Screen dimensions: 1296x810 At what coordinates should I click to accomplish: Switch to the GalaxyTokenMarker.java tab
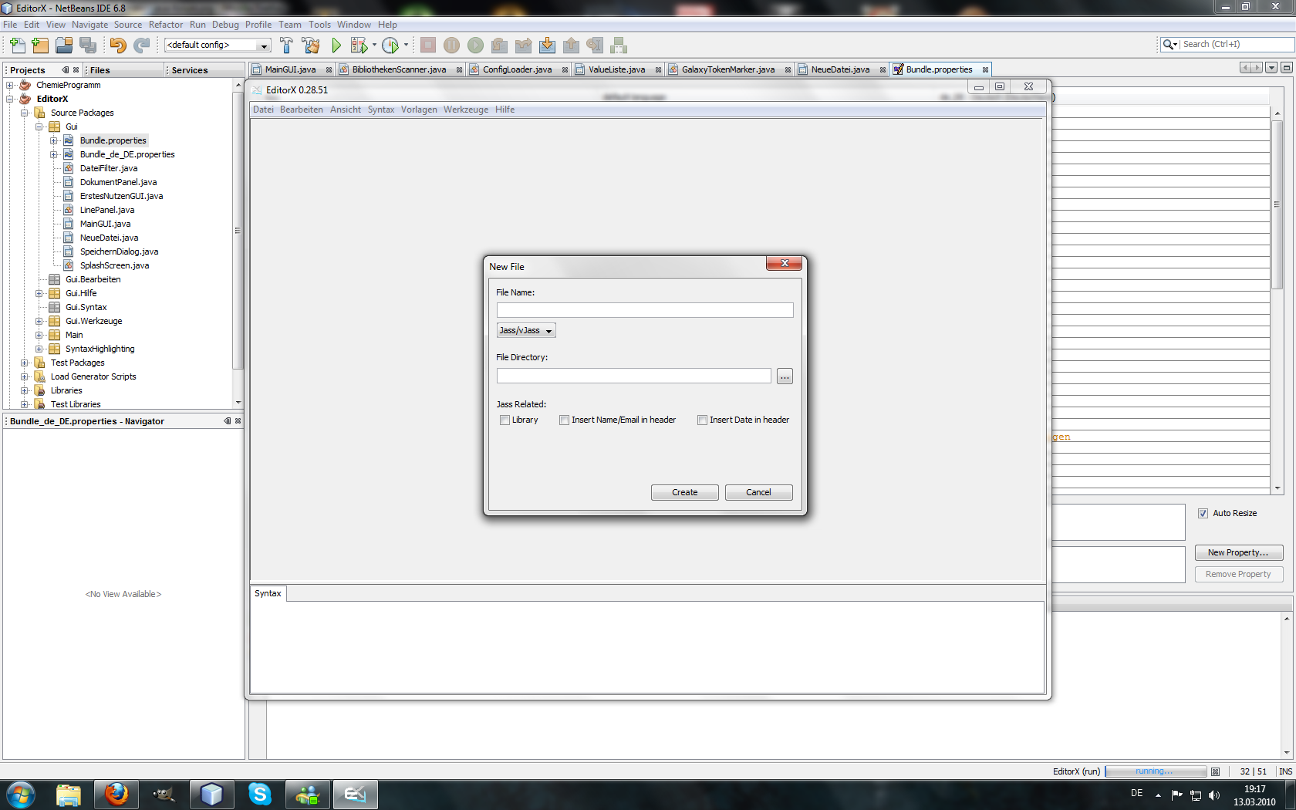(728, 70)
